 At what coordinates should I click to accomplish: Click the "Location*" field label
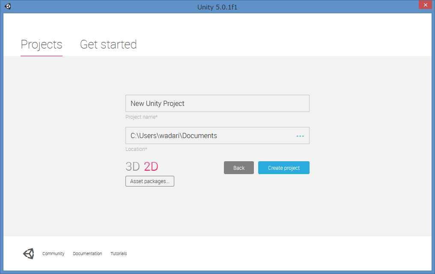click(x=136, y=149)
